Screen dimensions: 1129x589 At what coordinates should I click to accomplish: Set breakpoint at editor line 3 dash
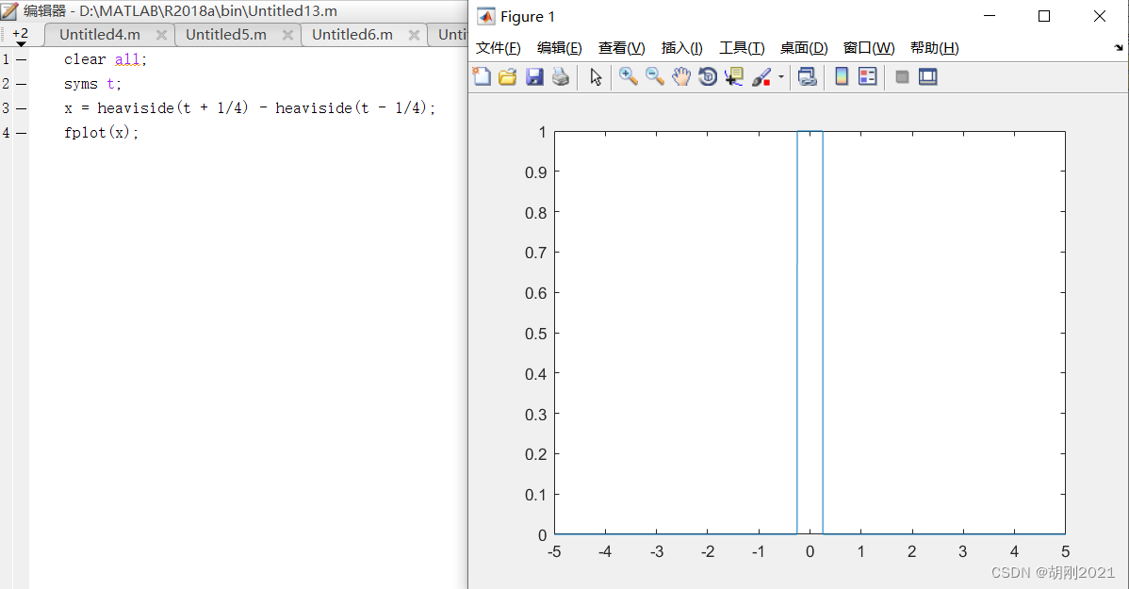point(22,108)
